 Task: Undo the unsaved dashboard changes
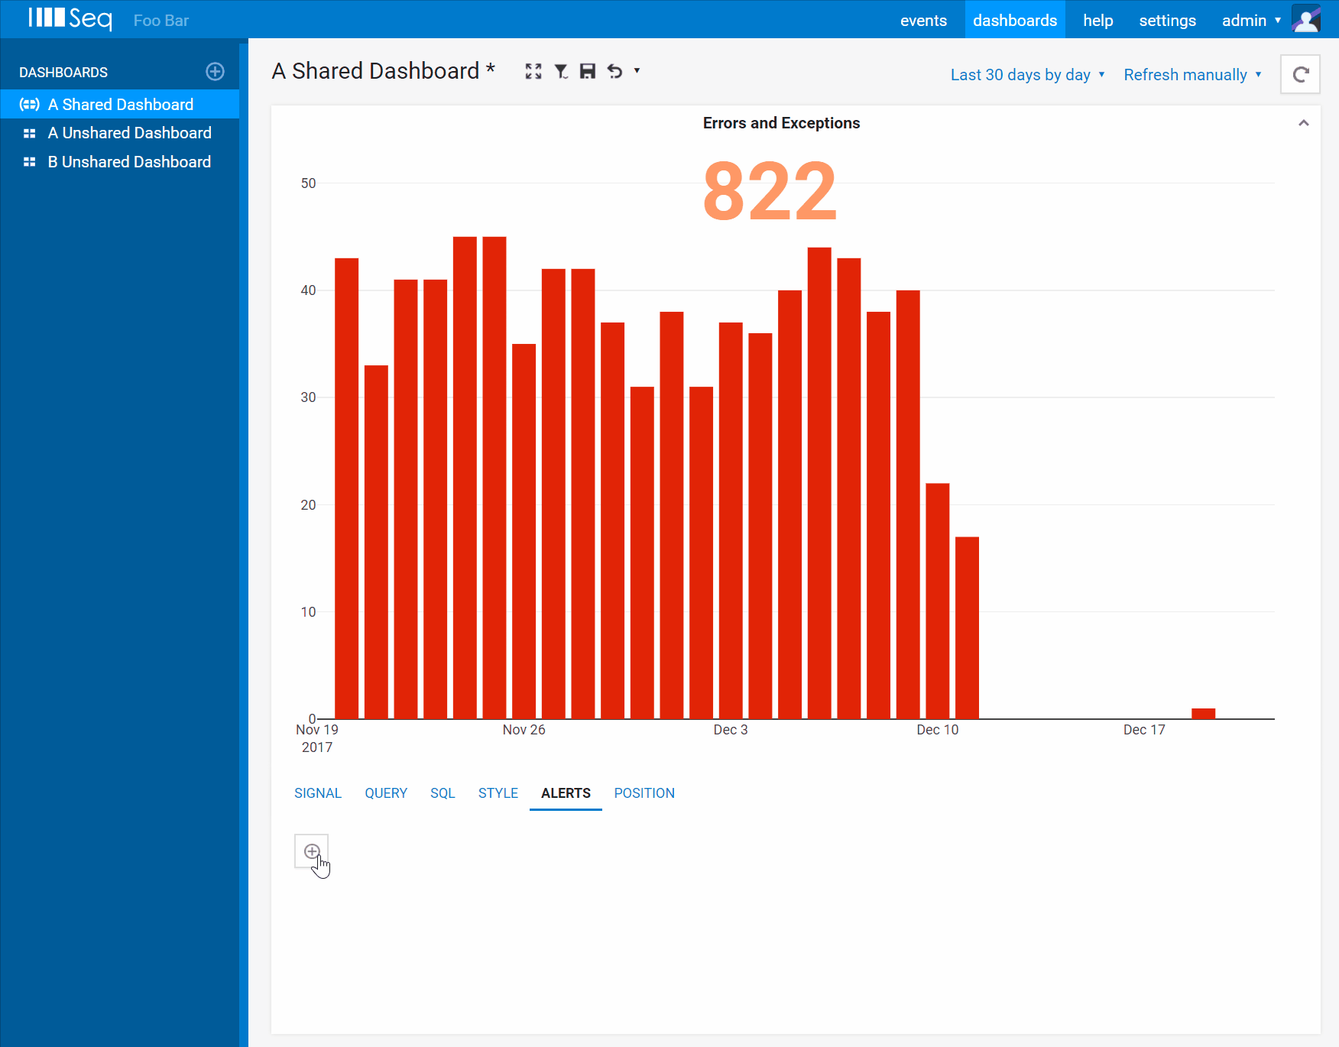coord(614,70)
